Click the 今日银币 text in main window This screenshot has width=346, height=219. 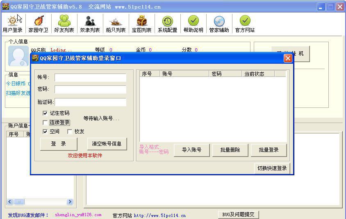16,84
